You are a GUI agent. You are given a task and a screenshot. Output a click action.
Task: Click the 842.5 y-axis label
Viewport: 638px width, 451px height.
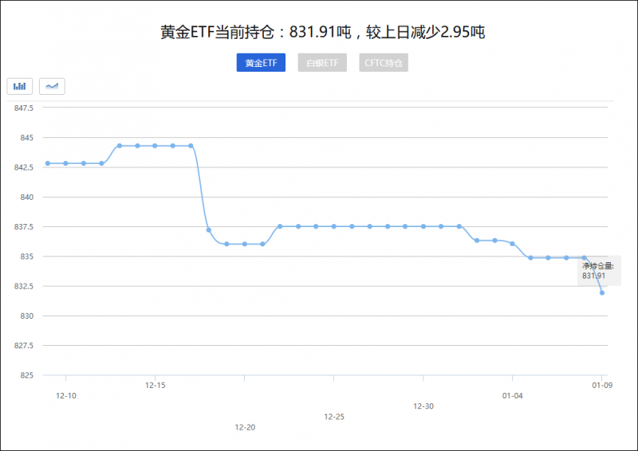(x=24, y=167)
